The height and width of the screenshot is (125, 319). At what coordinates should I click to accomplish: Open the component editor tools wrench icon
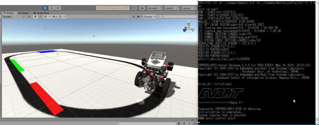click(134, 17)
